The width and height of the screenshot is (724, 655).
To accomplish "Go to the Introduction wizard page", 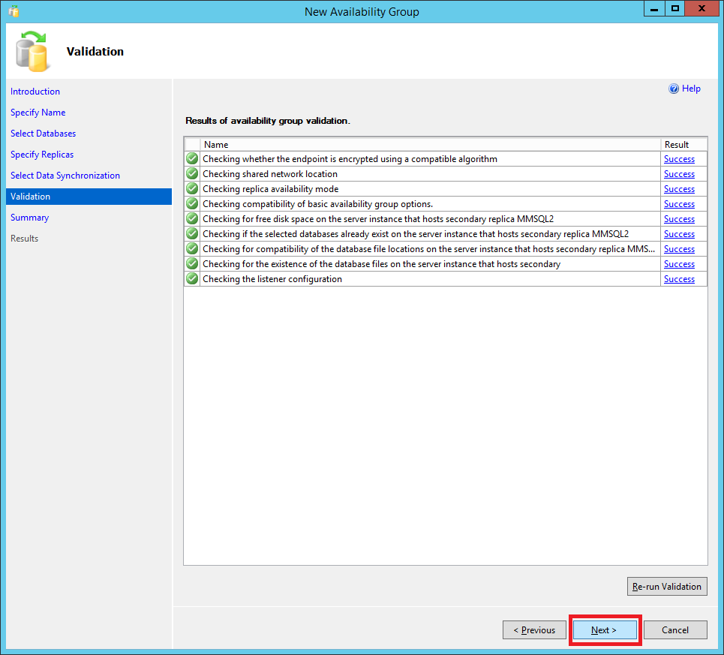I will click(35, 92).
